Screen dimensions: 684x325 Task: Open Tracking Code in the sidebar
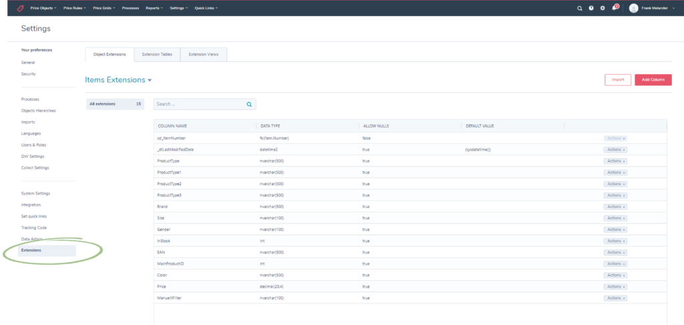[x=33, y=227]
